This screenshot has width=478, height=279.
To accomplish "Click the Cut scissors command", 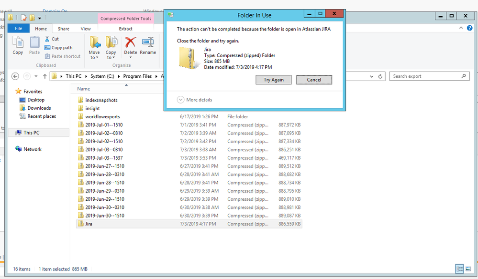I will pos(52,39).
